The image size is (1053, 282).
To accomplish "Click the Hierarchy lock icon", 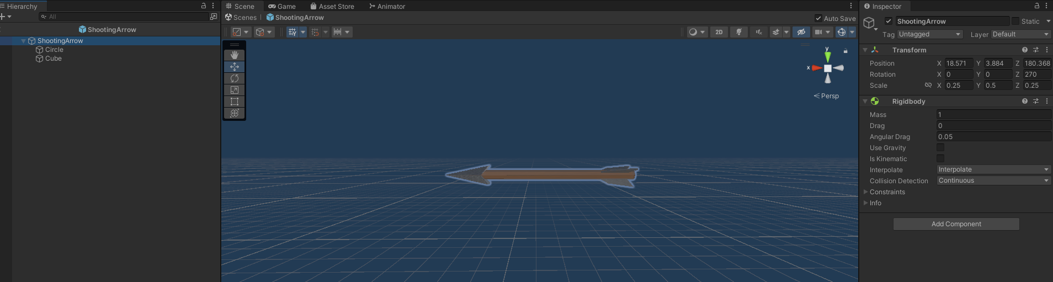I will click(204, 6).
